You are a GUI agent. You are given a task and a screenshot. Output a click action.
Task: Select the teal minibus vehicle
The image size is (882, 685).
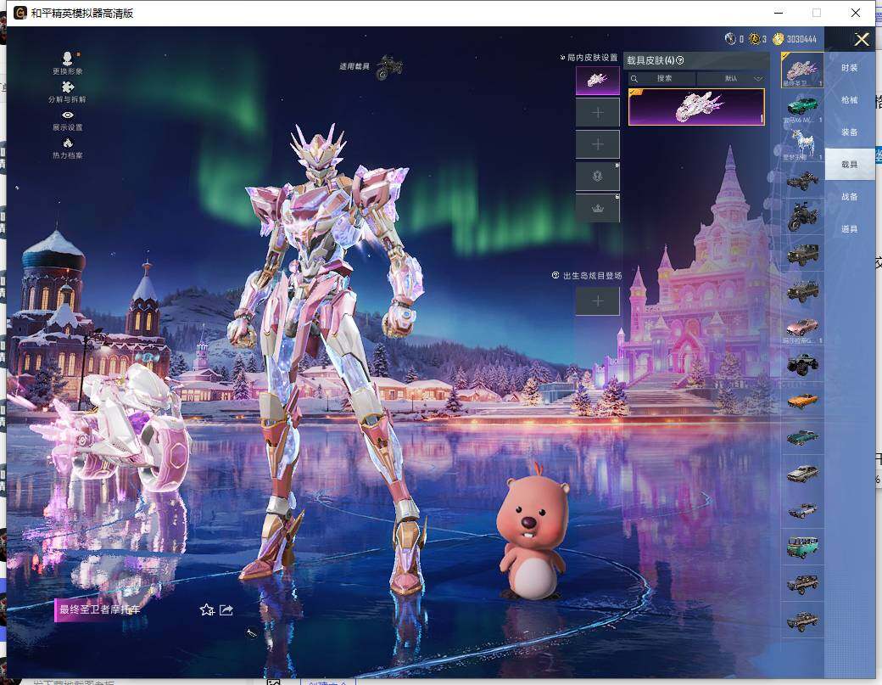(802, 547)
